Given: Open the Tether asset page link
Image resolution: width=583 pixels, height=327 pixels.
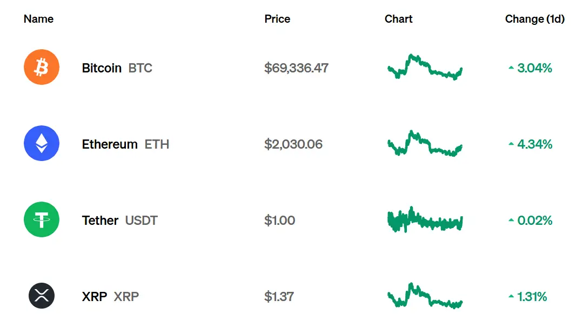Looking at the screenshot, I should 100,221.
